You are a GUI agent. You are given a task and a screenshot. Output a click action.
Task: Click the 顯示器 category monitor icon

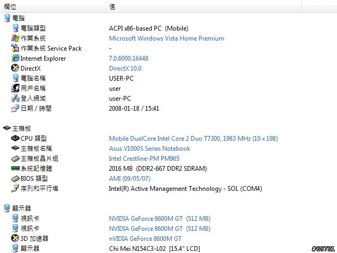7,208
